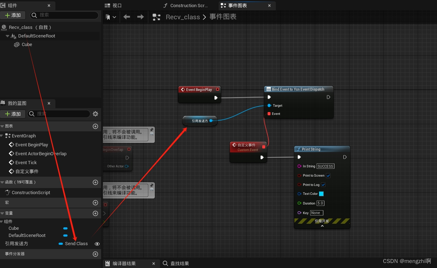
Task: Select Event BeginPlay in the graph list
Action: point(31,145)
